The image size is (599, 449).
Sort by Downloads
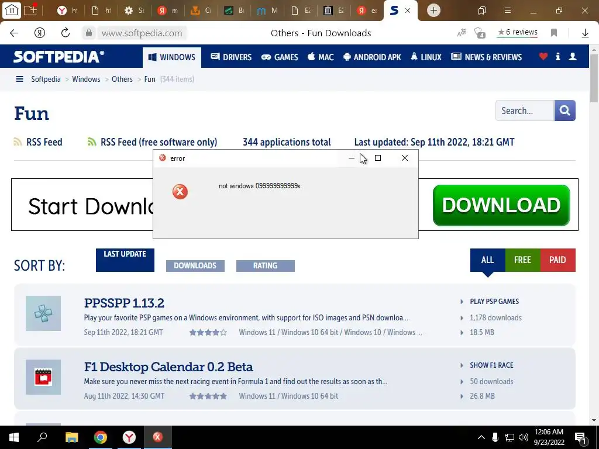195,266
